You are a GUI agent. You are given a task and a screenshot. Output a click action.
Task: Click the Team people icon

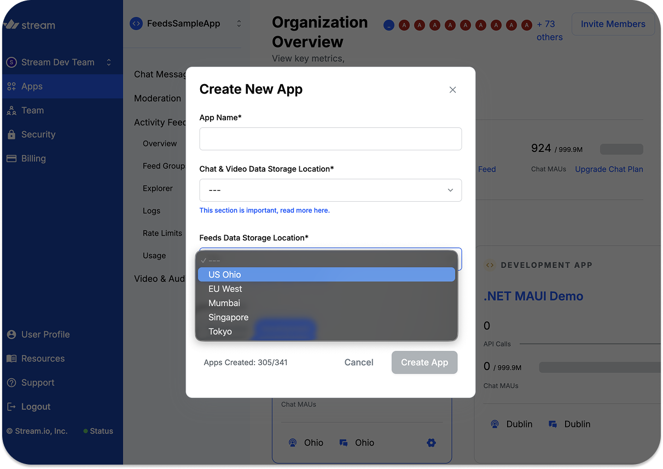pyautogui.click(x=11, y=110)
